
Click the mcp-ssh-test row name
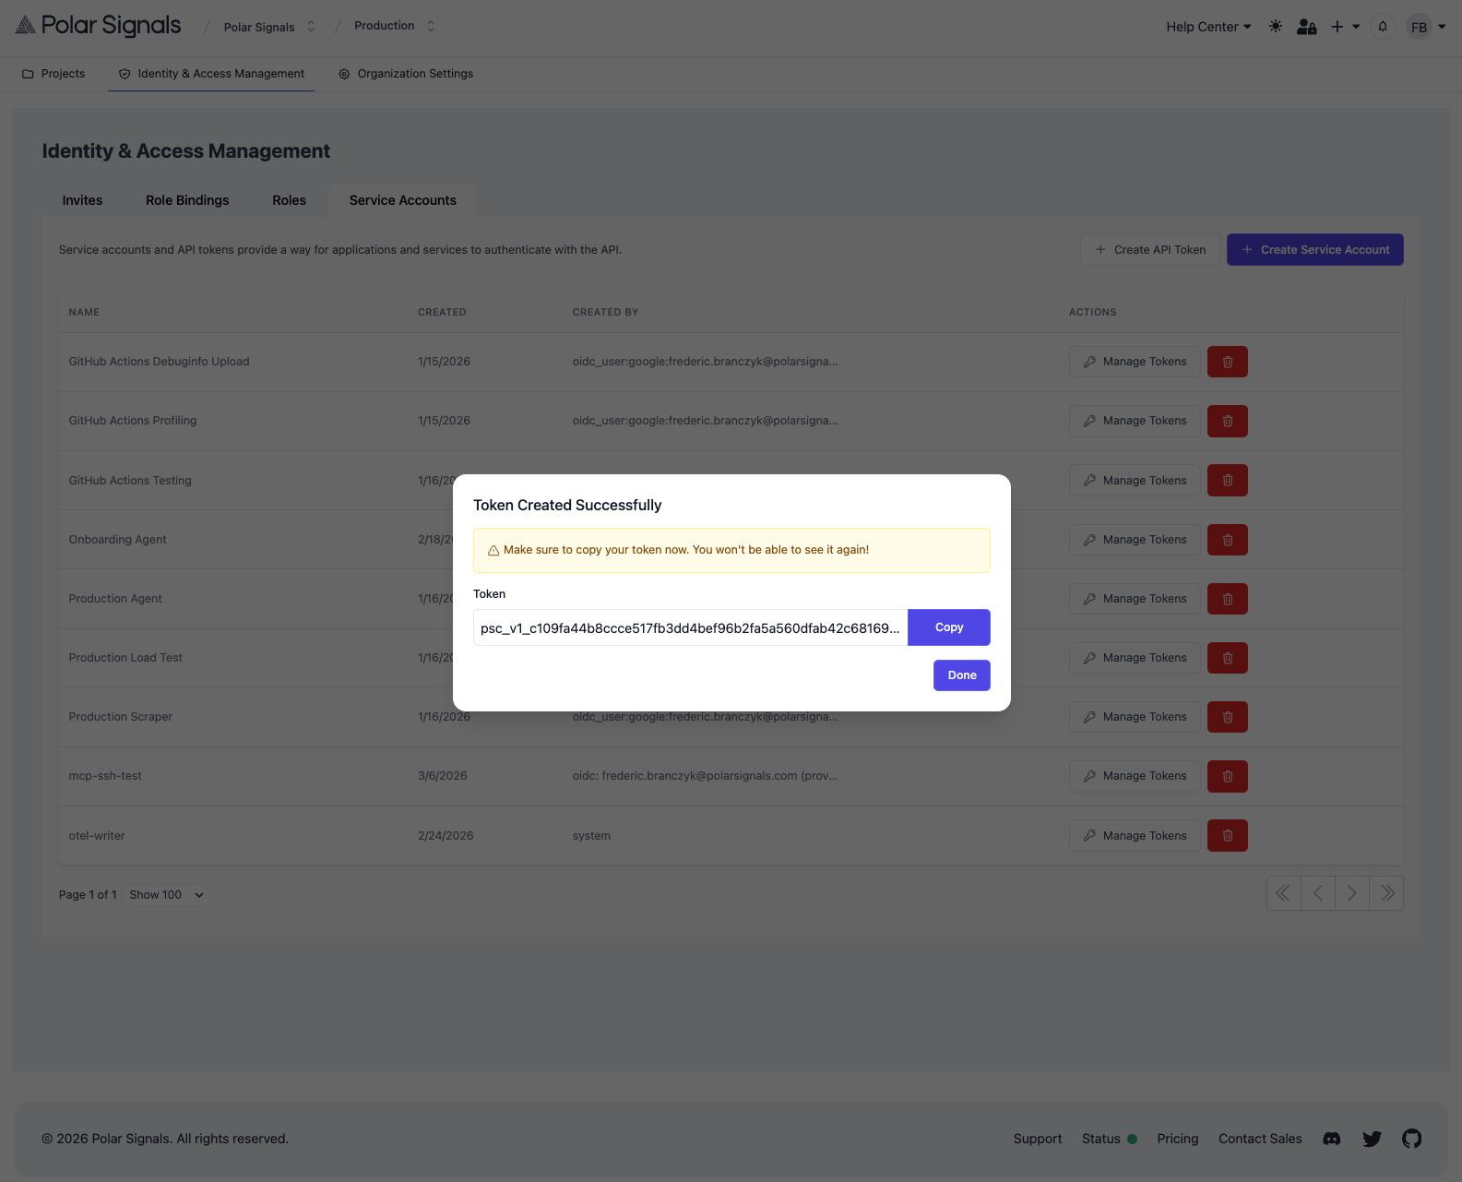tap(105, 776)
